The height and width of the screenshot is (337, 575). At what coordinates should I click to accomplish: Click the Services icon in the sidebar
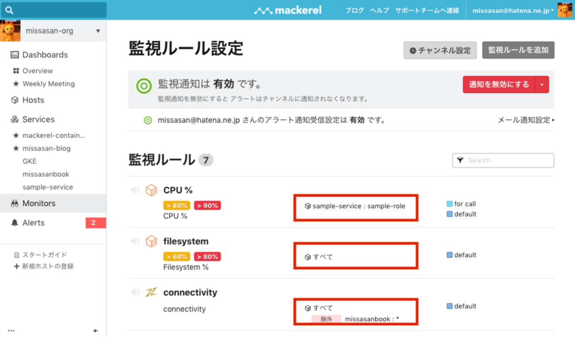pyautogui.click(x=15, y=119)
